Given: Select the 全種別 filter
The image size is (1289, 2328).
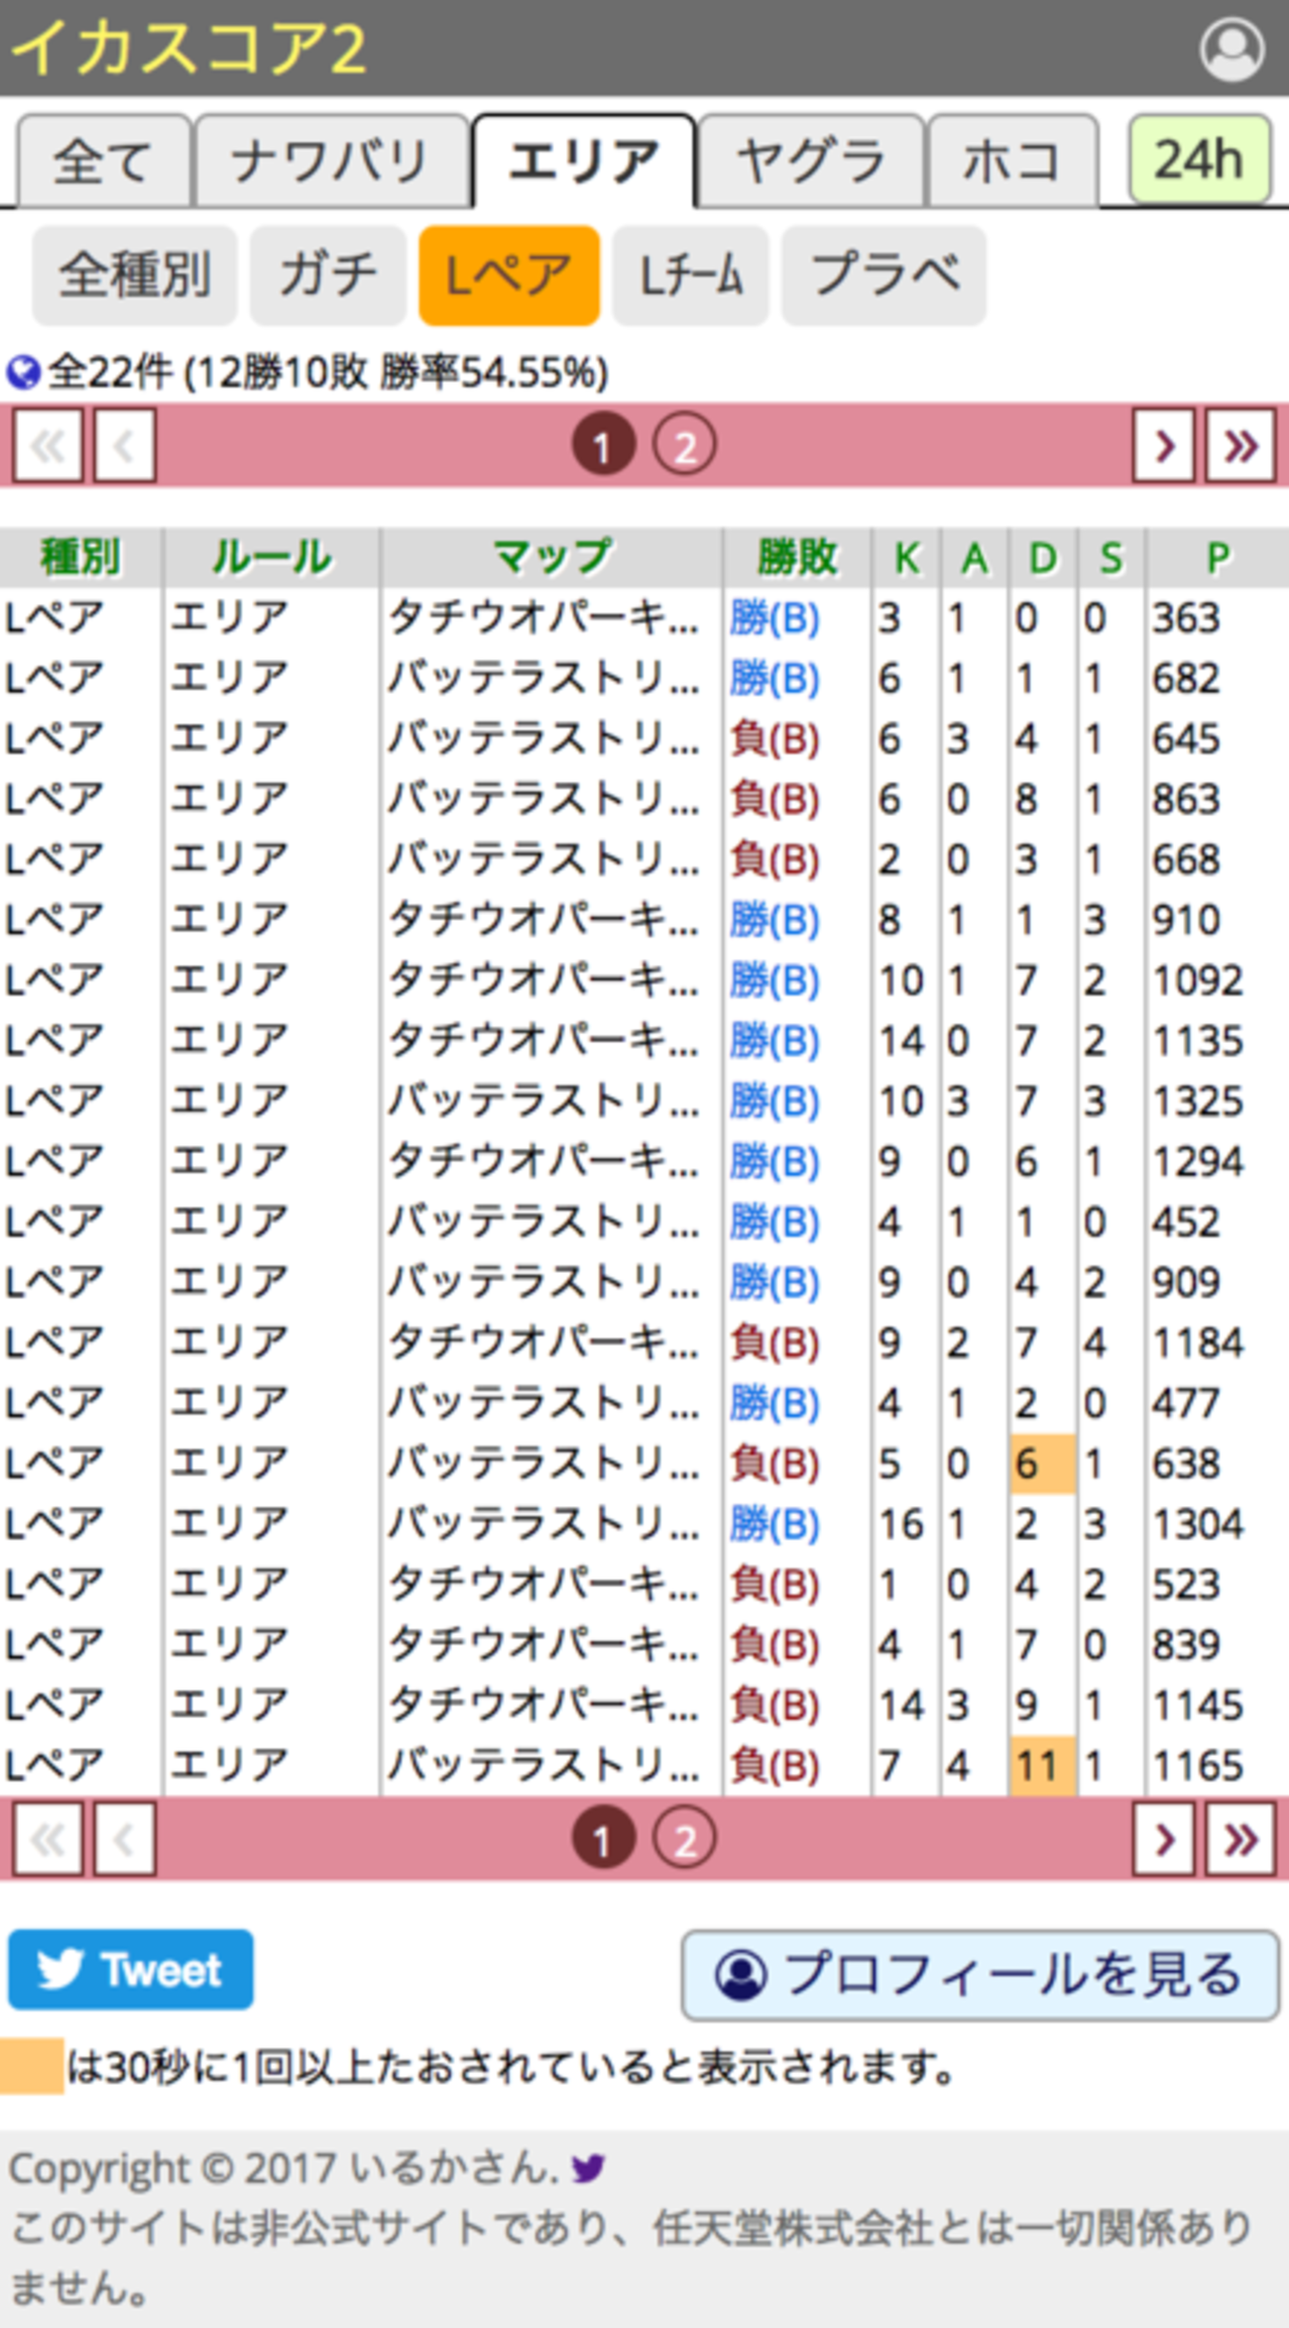Looking at the screenshot, I should (x=135, y=275).
